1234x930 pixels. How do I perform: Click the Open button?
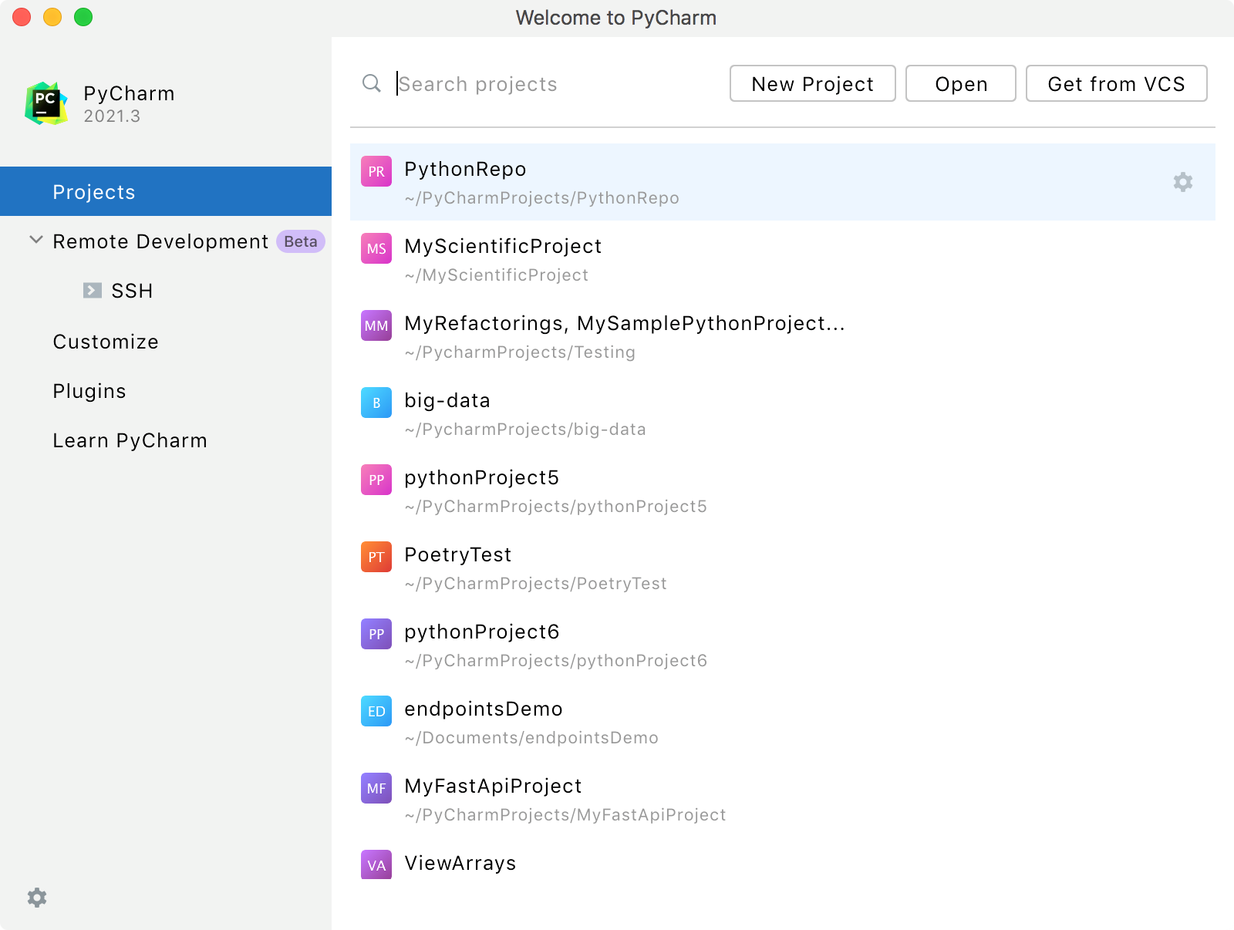click(x=960, y=83)
